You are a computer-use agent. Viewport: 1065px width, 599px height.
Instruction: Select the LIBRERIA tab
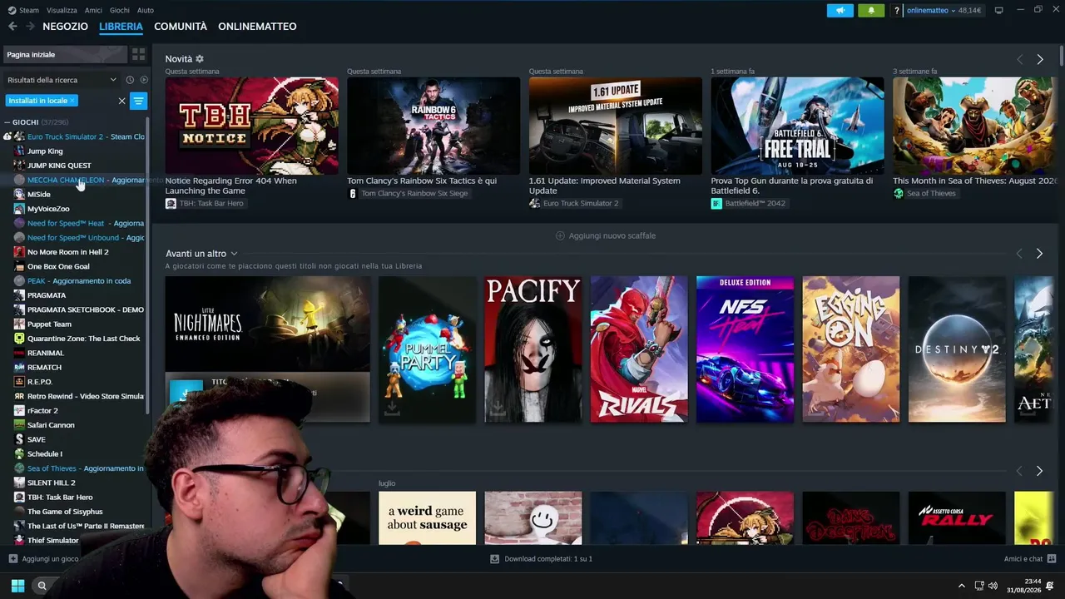coord(121,27)
